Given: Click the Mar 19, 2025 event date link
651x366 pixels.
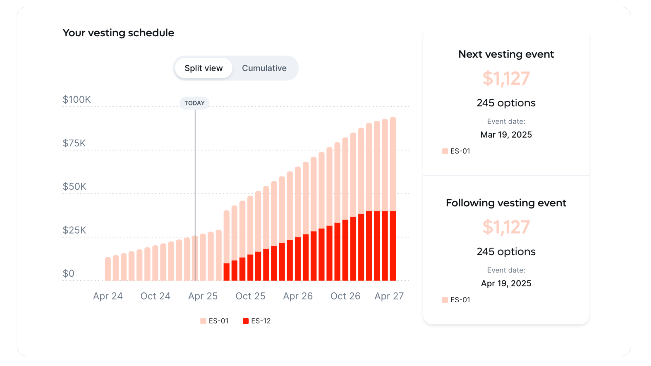Looking at the screenshot, I should pos(506,135).
